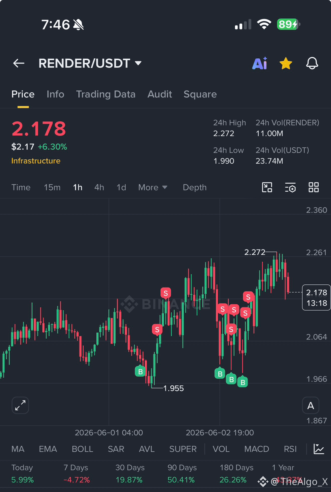
Task: Open the price alert bell icon
Action: [312, 63]
